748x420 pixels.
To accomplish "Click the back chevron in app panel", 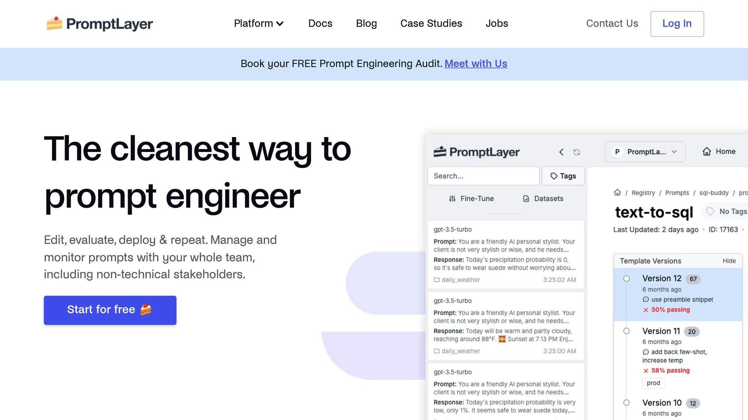I will [x=561, y=152].
